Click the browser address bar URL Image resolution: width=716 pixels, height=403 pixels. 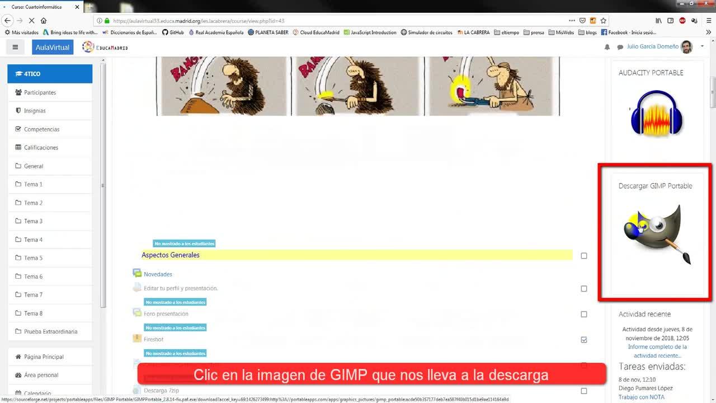point(199,21)
